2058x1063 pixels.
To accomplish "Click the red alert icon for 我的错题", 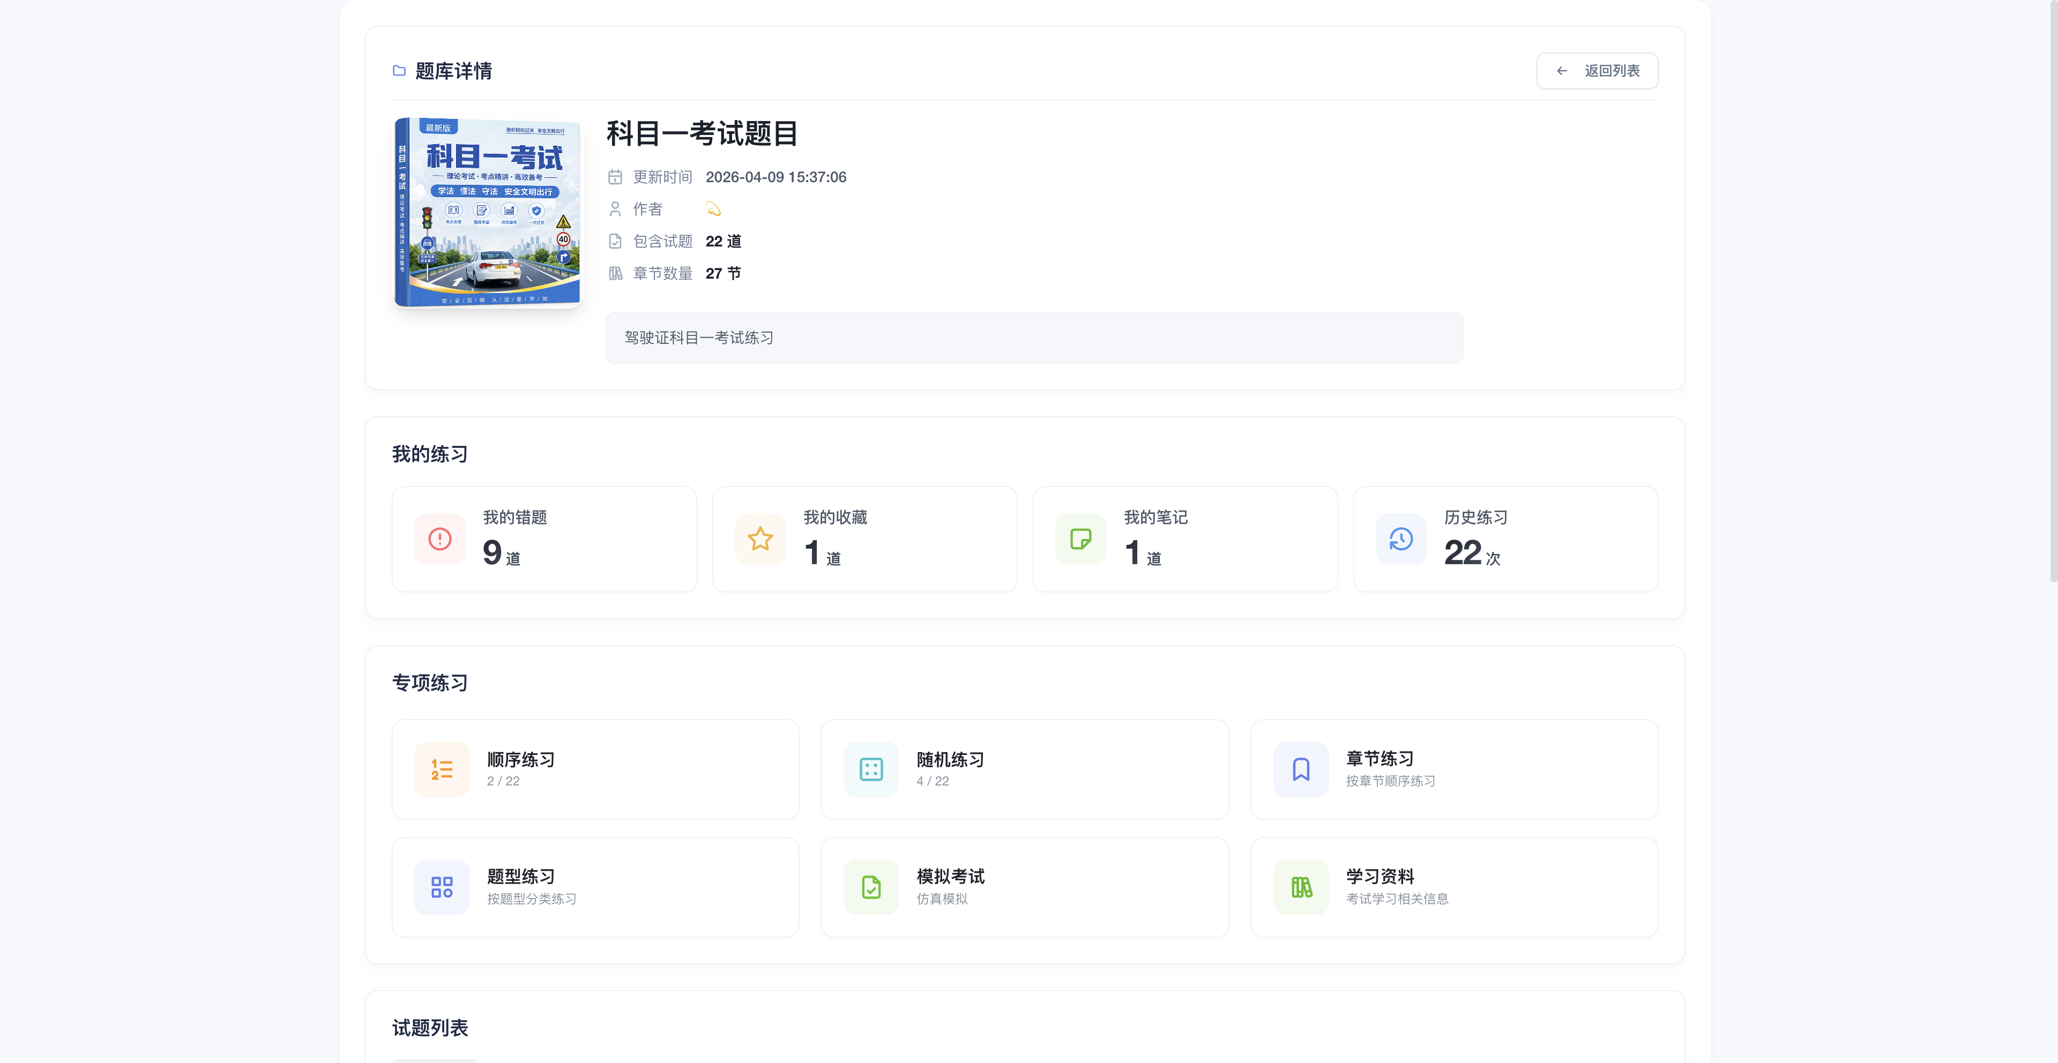I will coord(439,539).
